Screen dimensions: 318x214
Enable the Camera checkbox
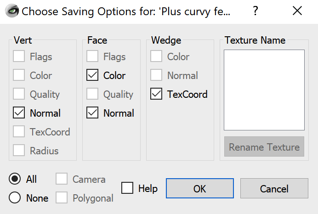pyautogui.click(x=62, y=179)
